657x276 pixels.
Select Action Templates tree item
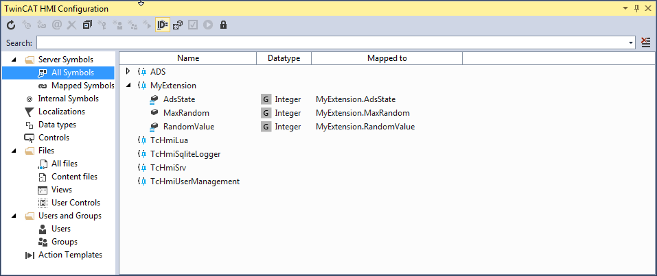point(70,255)
